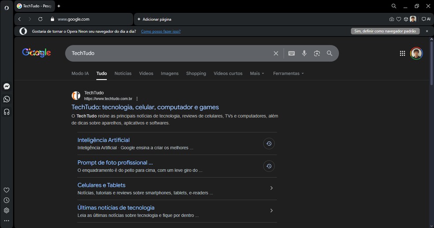The height and width of the screenshot is (228, 434).
Task: Open Prompt de foto profissional sitelink
Action: point(115,163)
